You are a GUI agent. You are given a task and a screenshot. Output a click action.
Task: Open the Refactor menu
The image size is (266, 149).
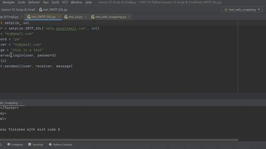34,2
